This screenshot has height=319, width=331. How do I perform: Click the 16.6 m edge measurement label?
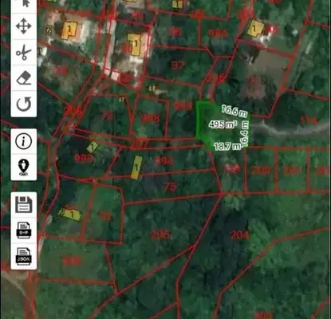tap(234, 111)
